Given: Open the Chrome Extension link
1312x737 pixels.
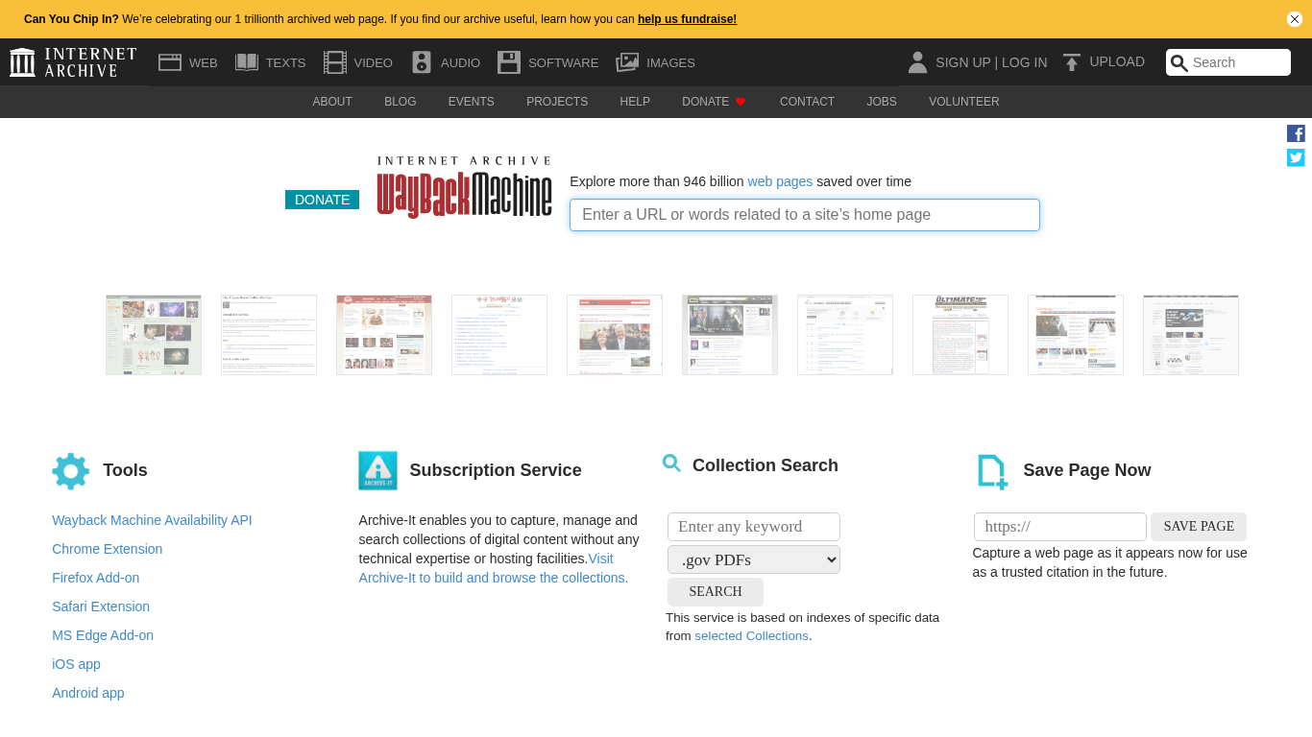Looking at the screenshot, I should tap(108, 549).
